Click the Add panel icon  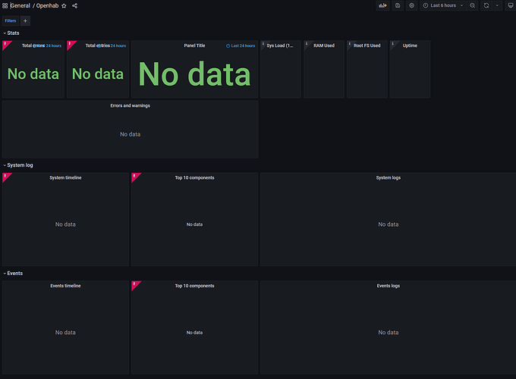tap(384, 5)
